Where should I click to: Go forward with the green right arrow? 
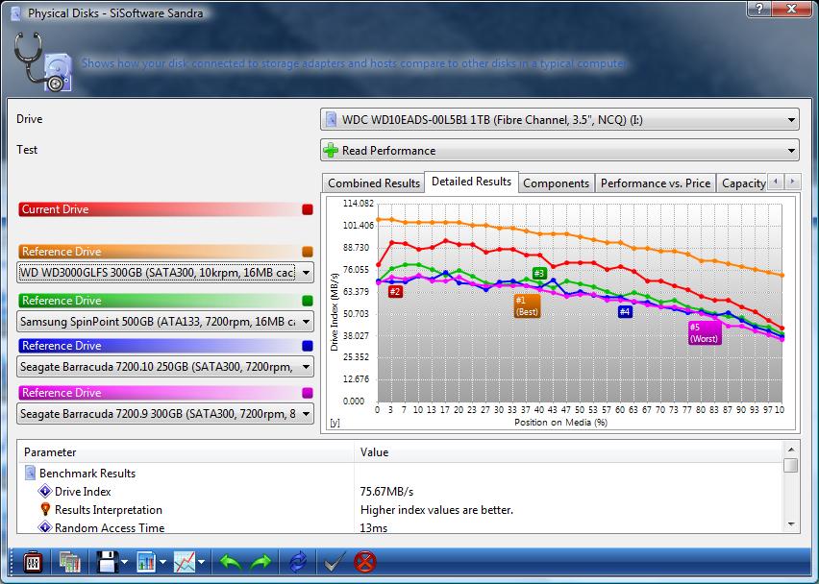coord(261,562)
